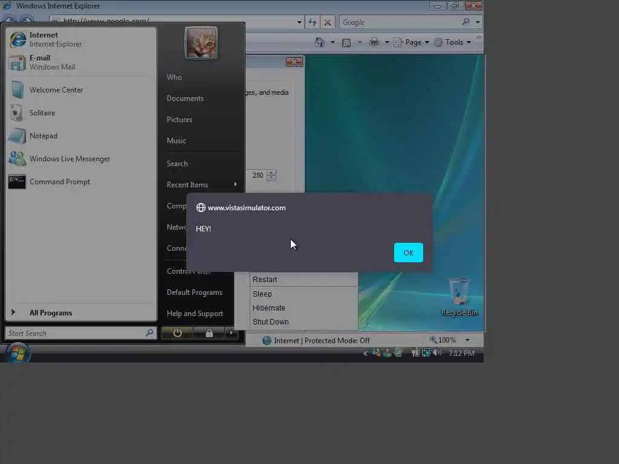Open the Feeds dropdown arrow
The image size is (619, 464).
pyautogui.click(x=360, y=42)
